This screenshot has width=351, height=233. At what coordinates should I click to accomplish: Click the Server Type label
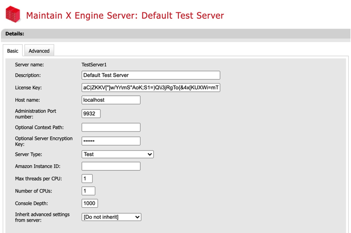pyautogui.click(x=28, y=154)
